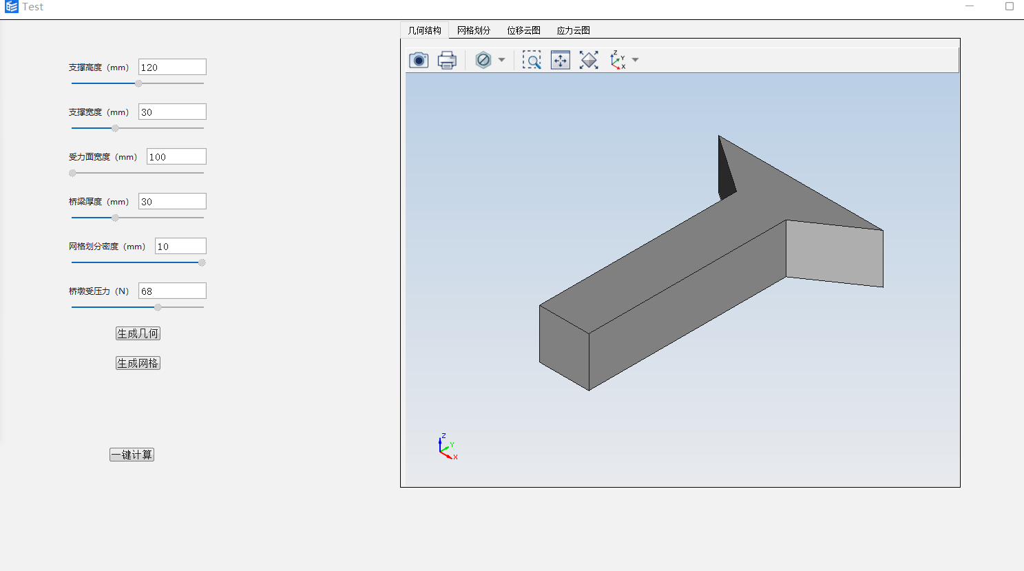Click the axis triad in the viewport corner
Image resolution: width=1024 pixels, height=571 pixels.
click(448, 446)
